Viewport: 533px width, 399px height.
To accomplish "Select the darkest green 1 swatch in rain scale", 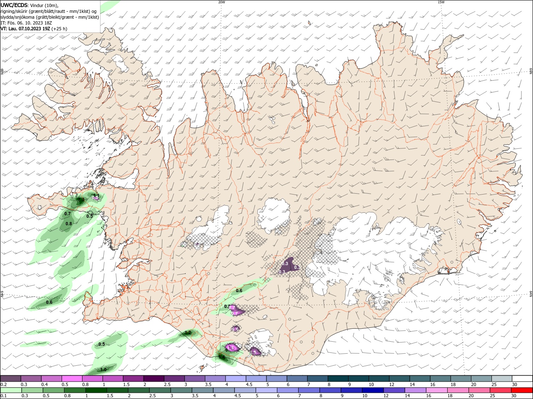I will tap(96, 390).
